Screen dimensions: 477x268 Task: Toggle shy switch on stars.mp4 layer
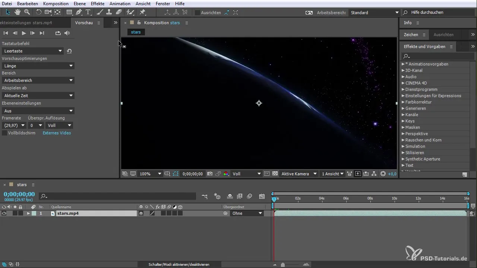click(141, 213)
